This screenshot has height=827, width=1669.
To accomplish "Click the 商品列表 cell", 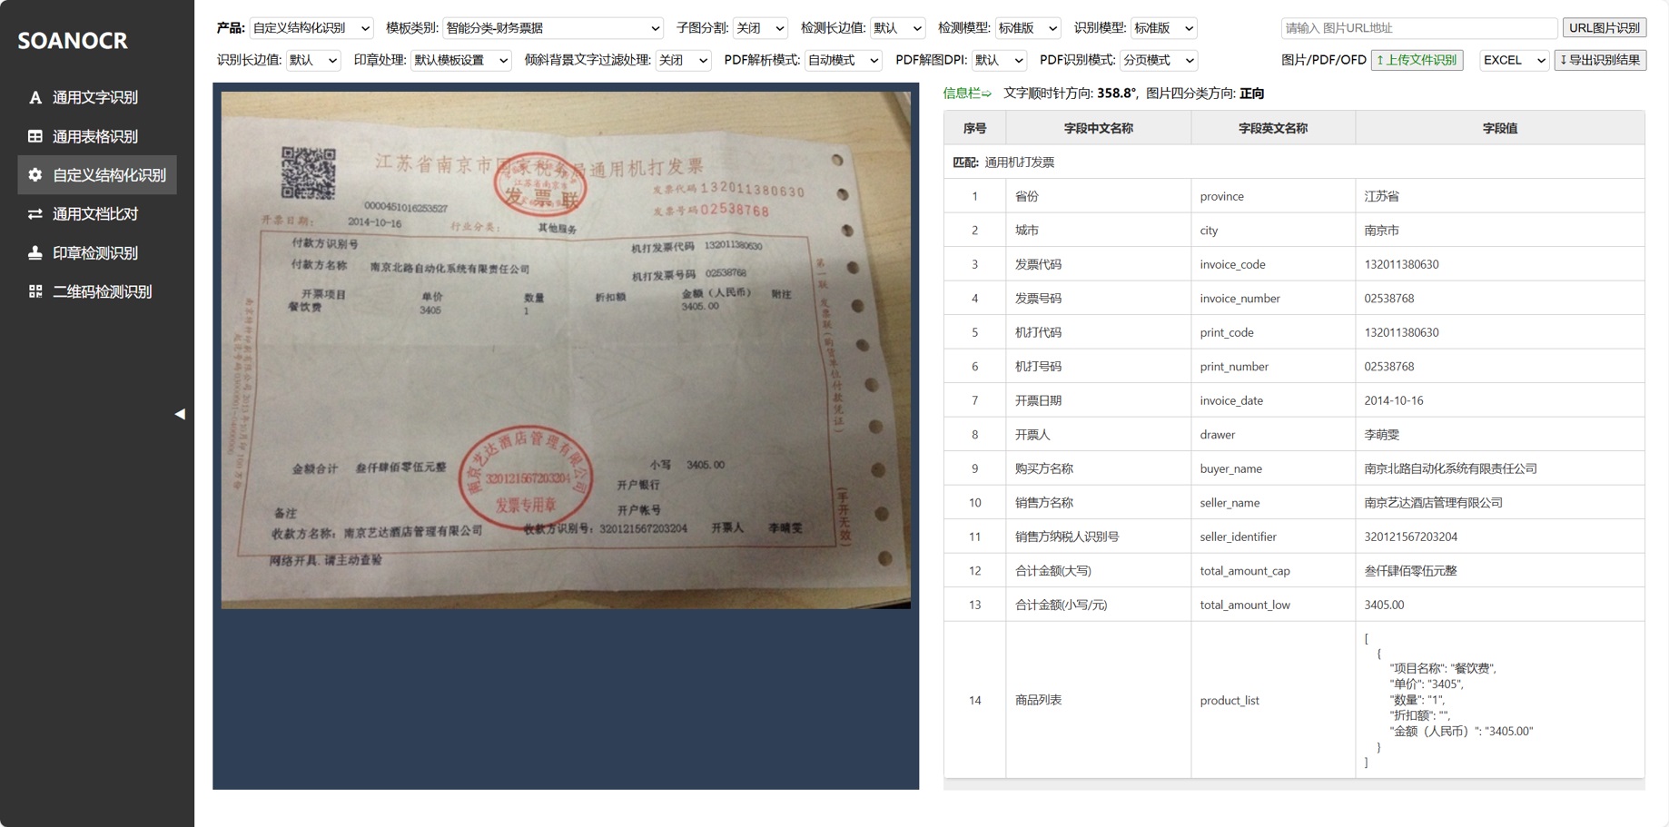I will [x=1099, y=700].
